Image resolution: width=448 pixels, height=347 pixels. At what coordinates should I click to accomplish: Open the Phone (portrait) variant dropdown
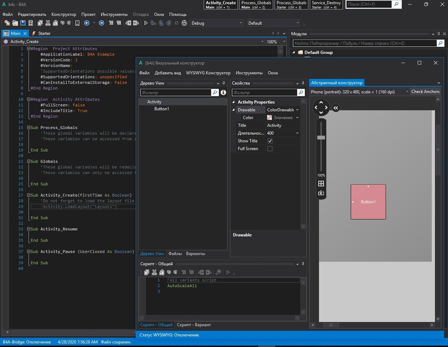[x=407, y=92]
